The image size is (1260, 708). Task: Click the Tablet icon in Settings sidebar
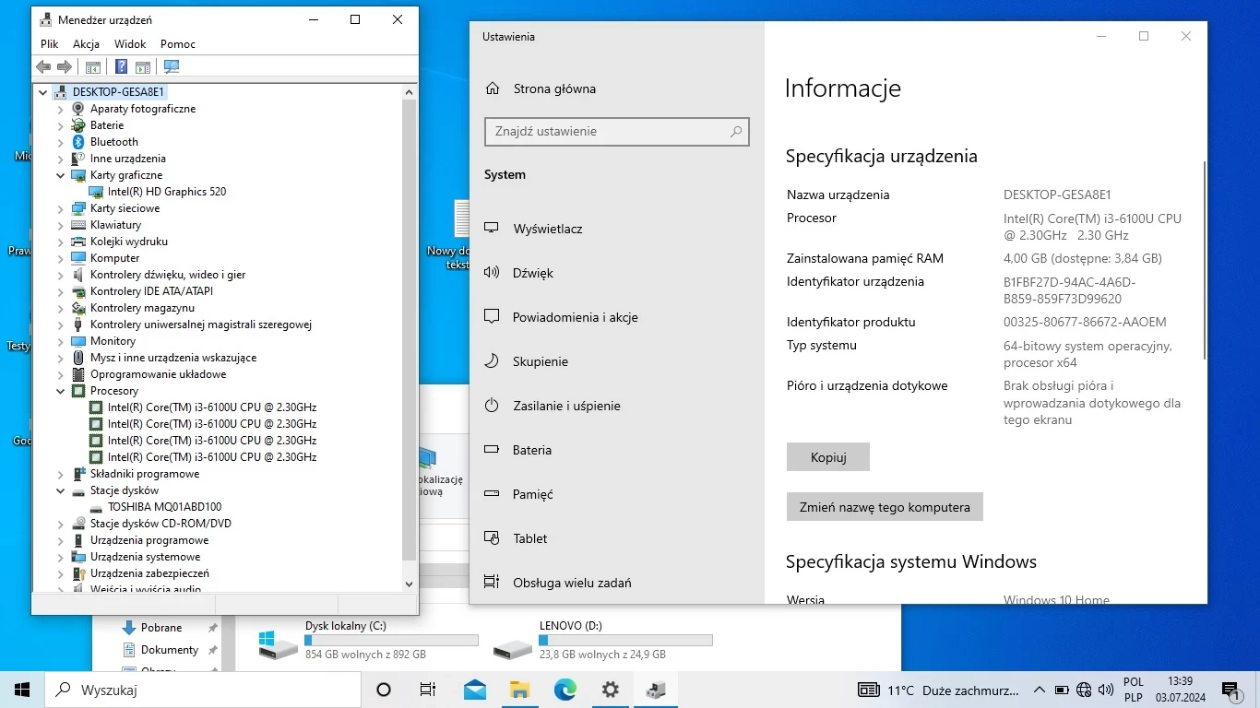[x=492, y=538]
